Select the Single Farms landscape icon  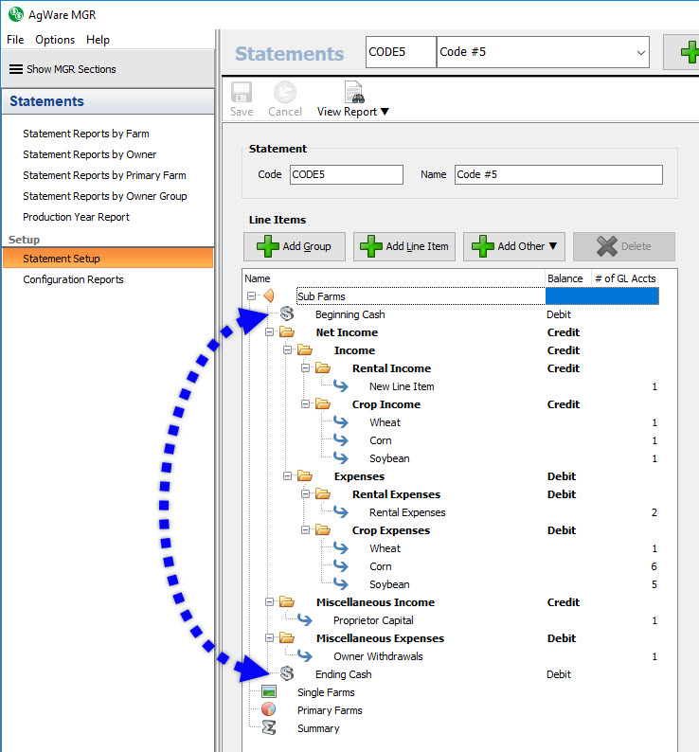click(269, 692)
